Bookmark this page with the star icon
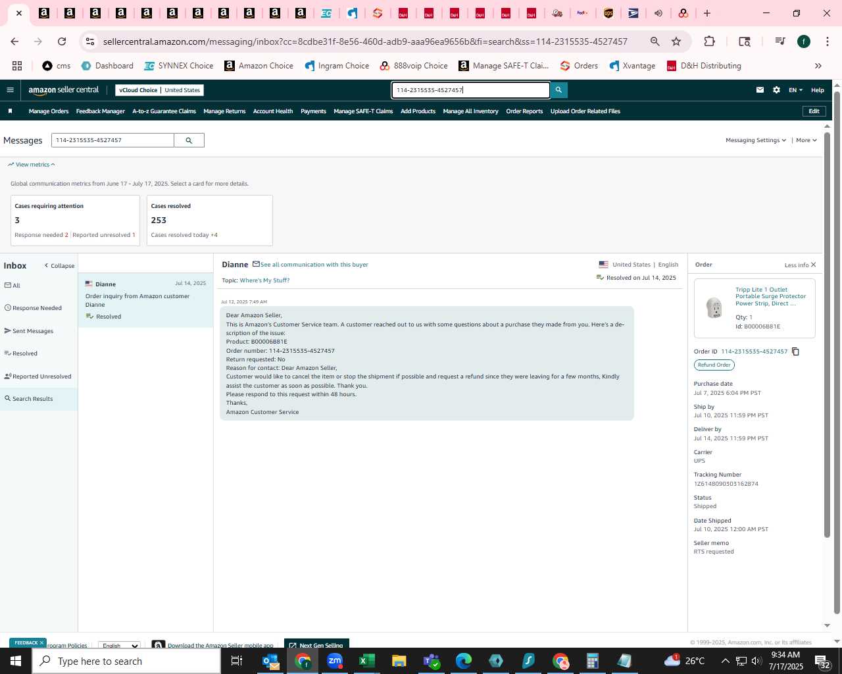 676,41
